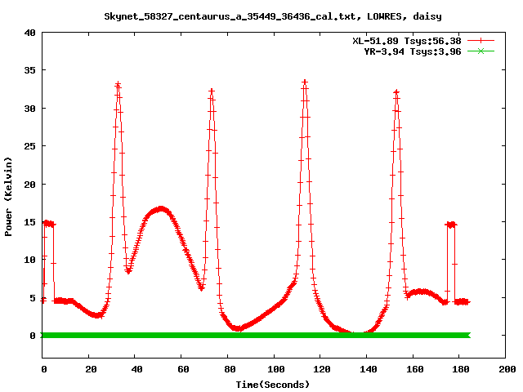Click y-axis tick label 35
The height and width of the screenshot is (392, 523).
click(29, 70)
